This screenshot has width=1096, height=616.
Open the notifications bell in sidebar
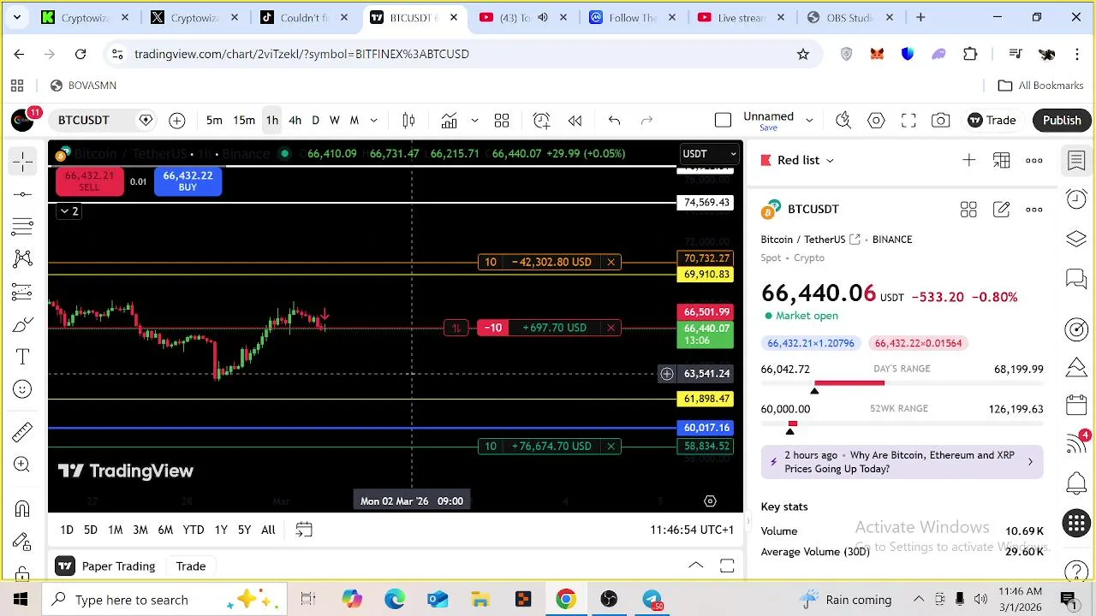pos(1076,483)
